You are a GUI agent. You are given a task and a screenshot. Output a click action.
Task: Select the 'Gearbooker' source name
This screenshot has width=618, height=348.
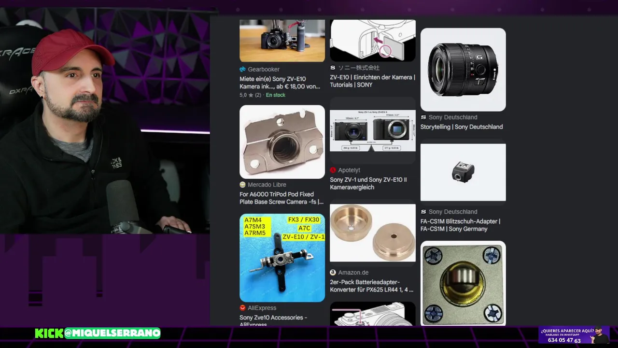click(264, 69)
